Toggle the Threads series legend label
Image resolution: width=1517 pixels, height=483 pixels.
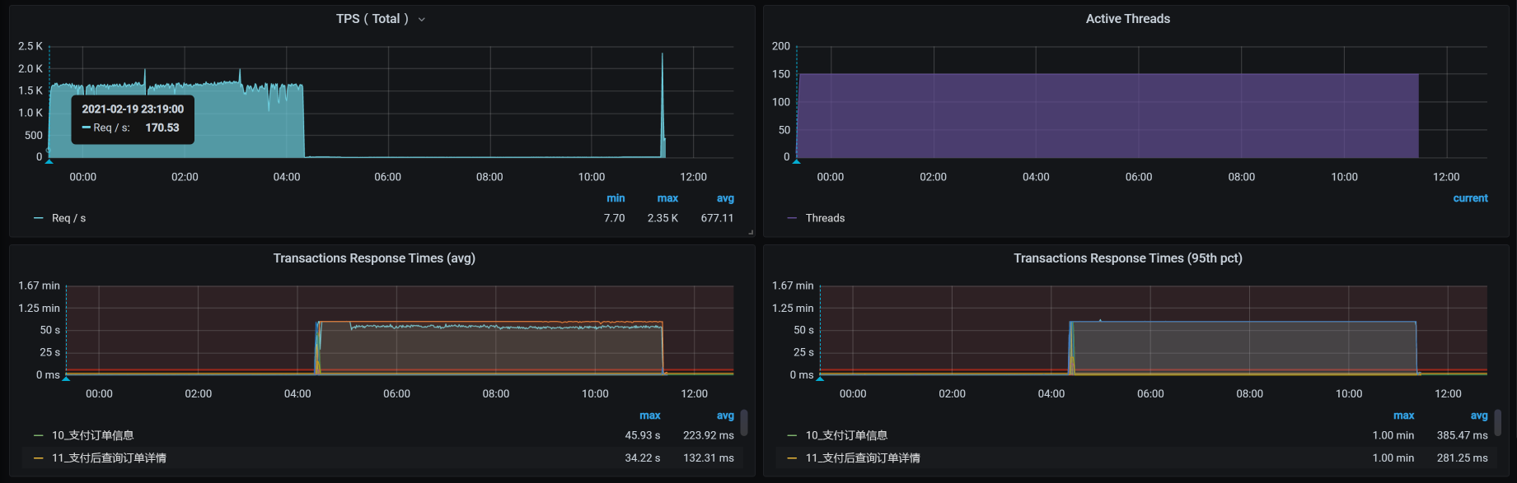coord(825,218)
